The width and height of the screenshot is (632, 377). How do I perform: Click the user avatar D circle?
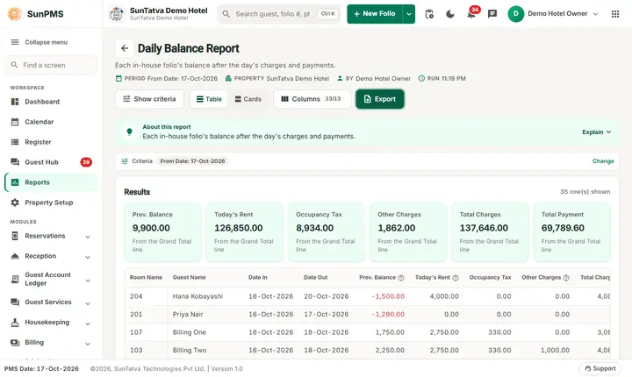pyautogui.click(x=515, y=14)
